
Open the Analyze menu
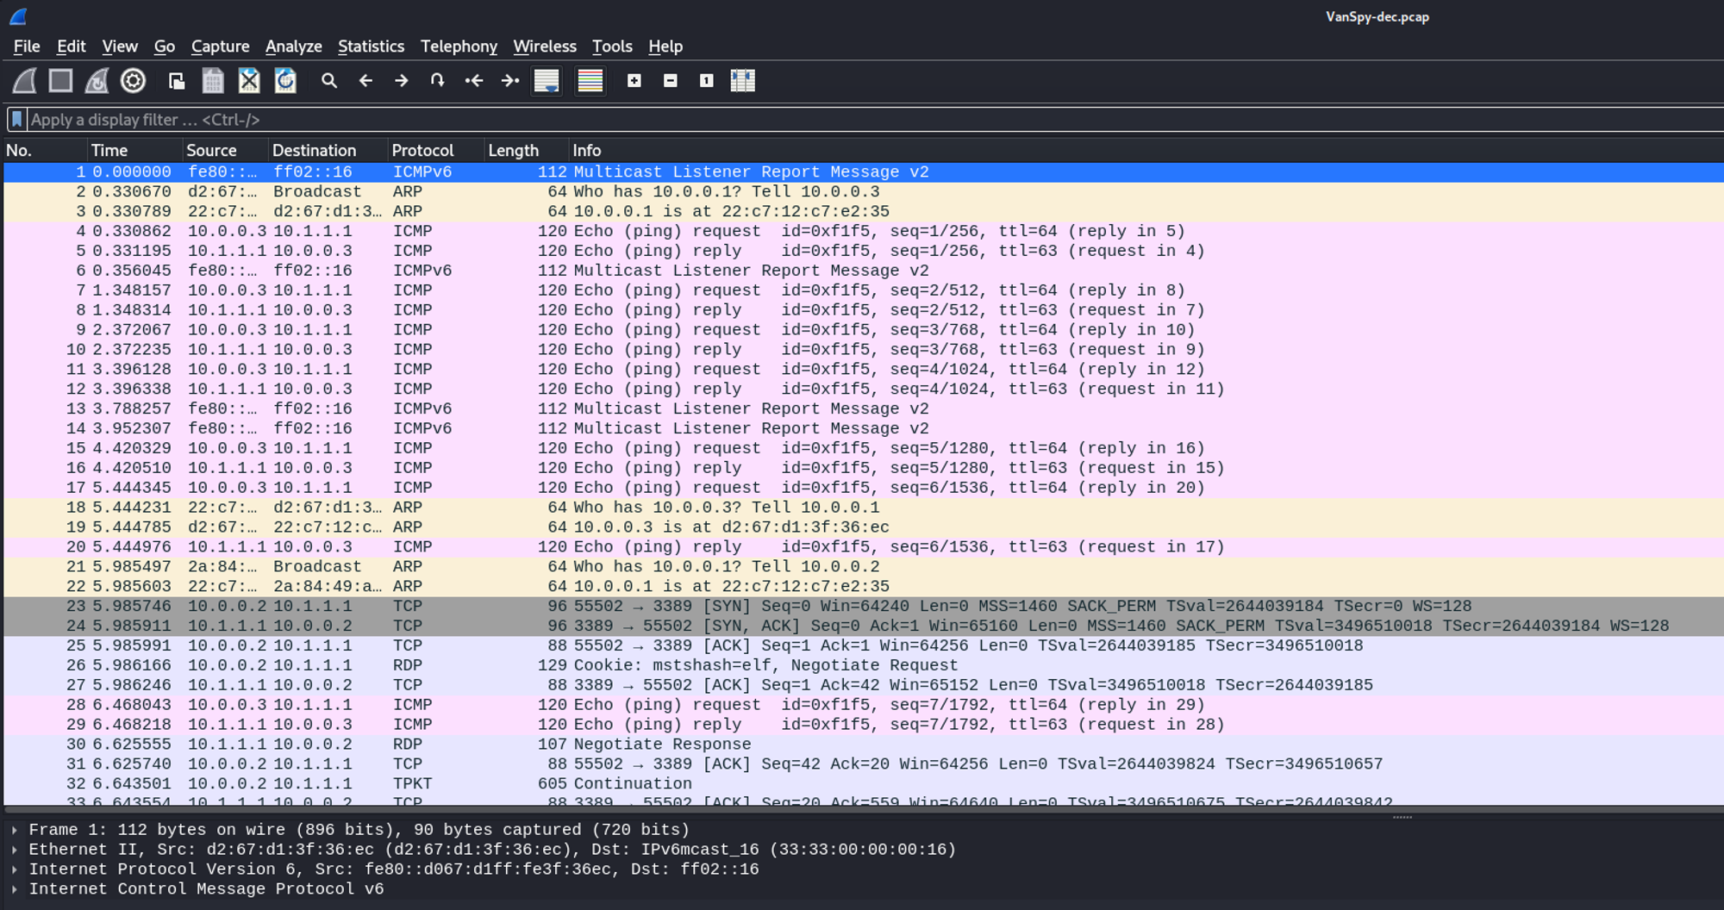pos(293,47)
